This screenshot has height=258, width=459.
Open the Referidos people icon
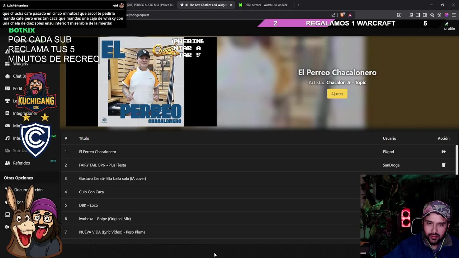point(7,163)
